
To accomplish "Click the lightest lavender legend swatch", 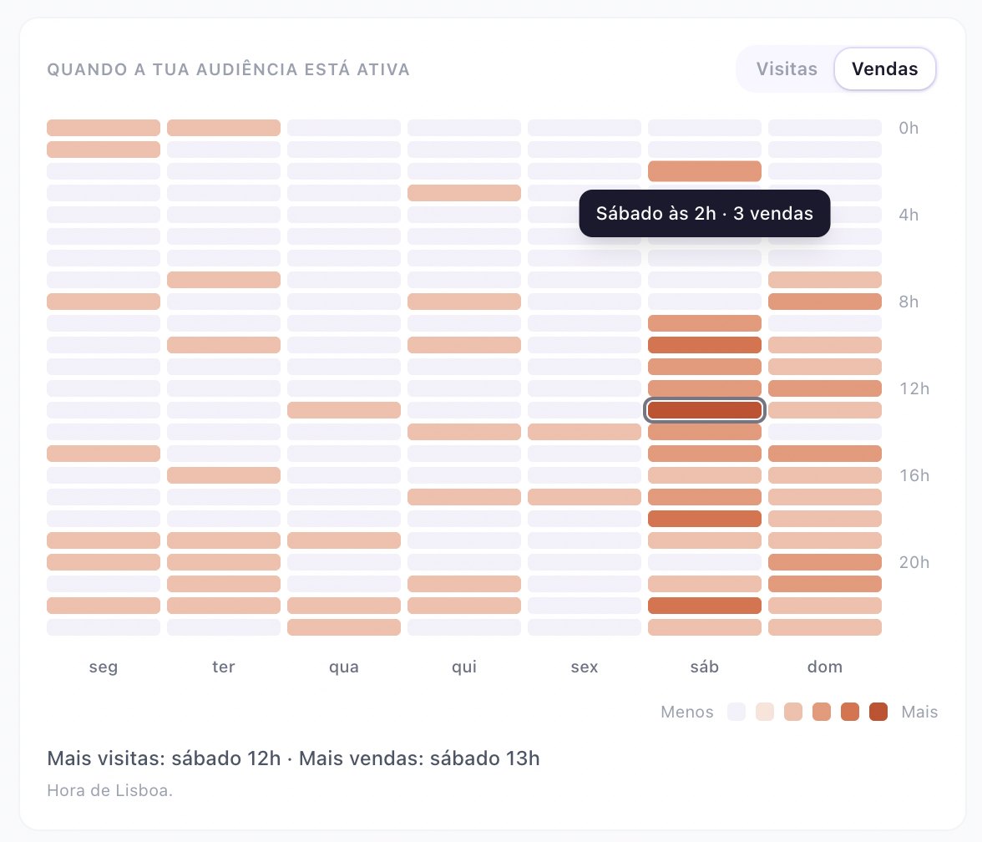I will click(736, 712).
